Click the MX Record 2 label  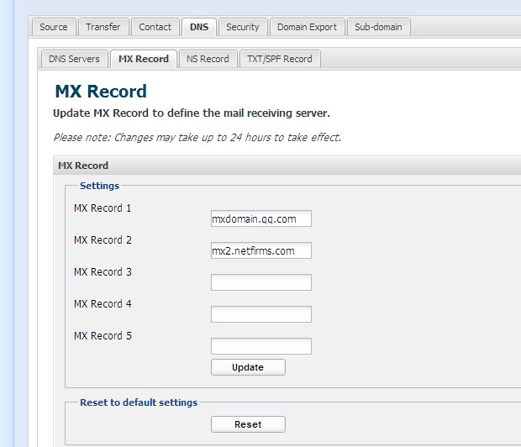103,240
